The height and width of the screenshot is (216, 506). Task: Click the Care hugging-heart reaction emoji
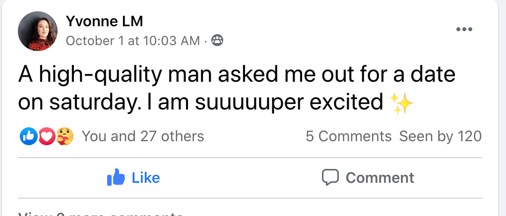65,136
